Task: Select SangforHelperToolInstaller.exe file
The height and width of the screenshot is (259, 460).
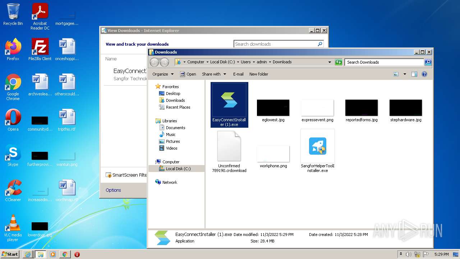Action: [x=318, y=151]
